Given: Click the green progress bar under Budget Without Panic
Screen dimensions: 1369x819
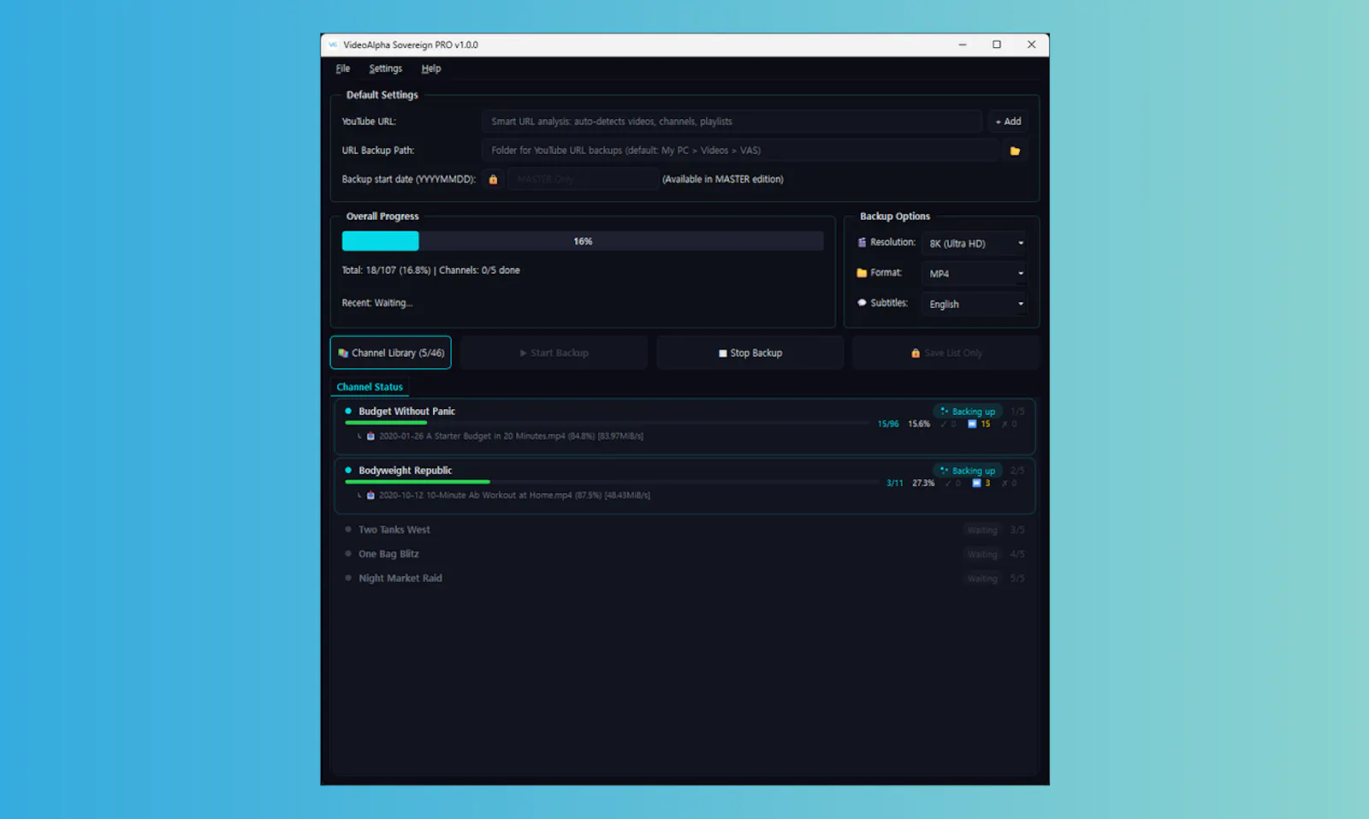Looking at the screenshot, I should point(386,423).
